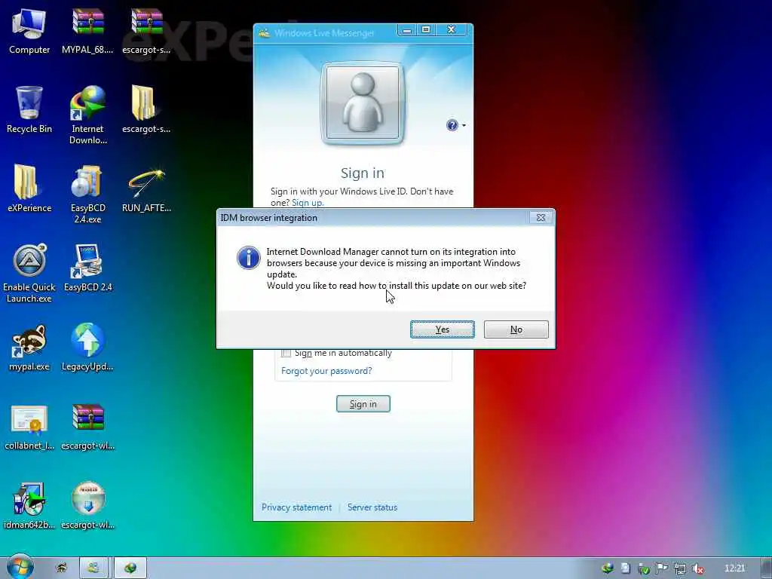The height and width of the screenshot is (579, 772).
Task: Switch to the IDM taskbar button
Action: 130,568
